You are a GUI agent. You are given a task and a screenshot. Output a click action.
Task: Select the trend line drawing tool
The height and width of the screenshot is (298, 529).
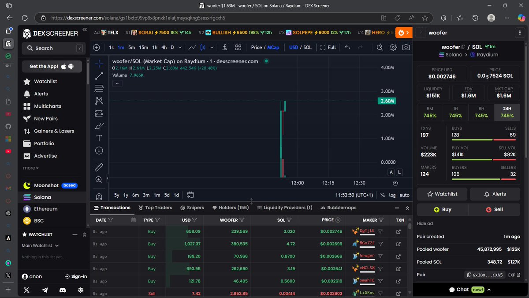click(99, 76)
